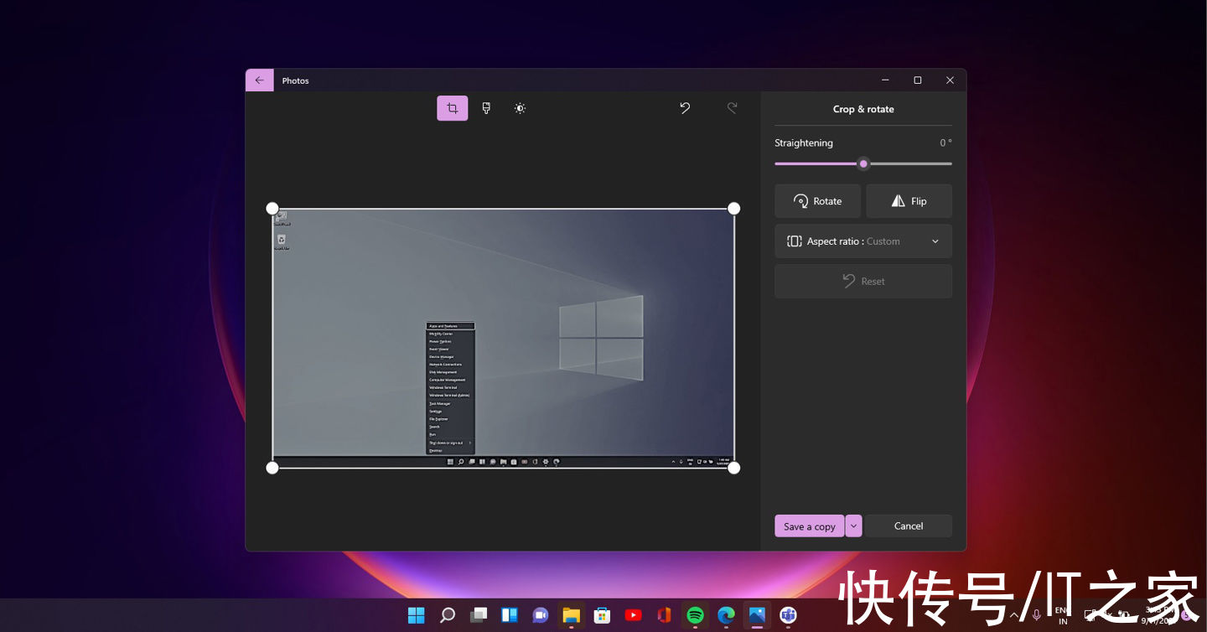1207x632 pixels.
Task: Open File Explorer from the taskbar
Action: (572, 616)
